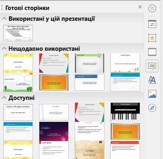Apply the purple bokeh master slide

point(54,131)
